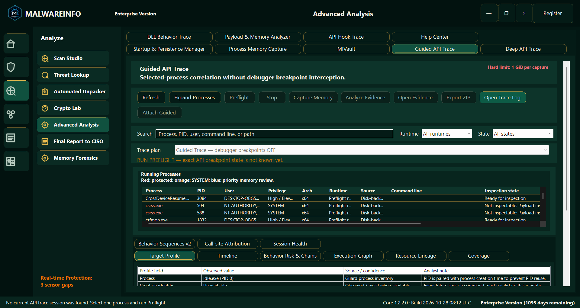
Task: Select the Timeline tab
Action: click(x=227, y=256)
